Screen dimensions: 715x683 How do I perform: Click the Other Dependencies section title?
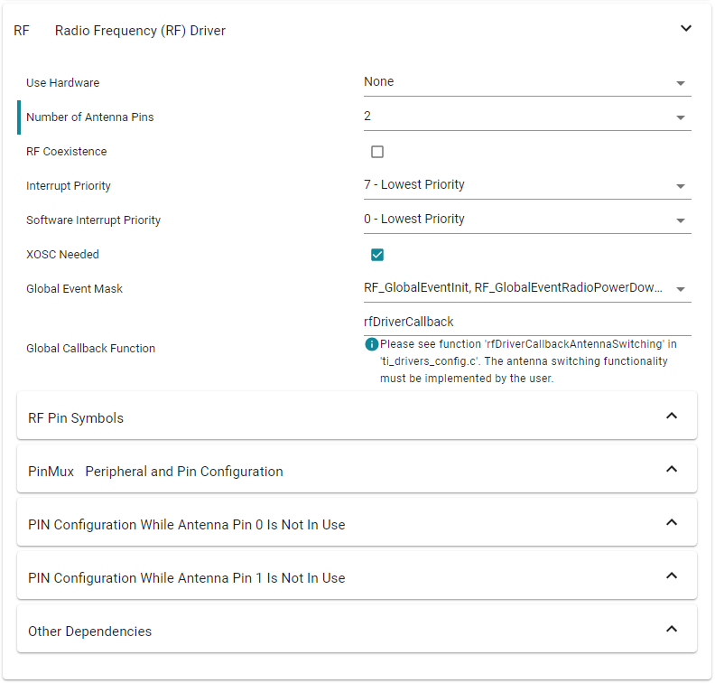(x=89, y=632)
